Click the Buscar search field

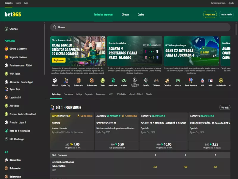coord(140,27)
